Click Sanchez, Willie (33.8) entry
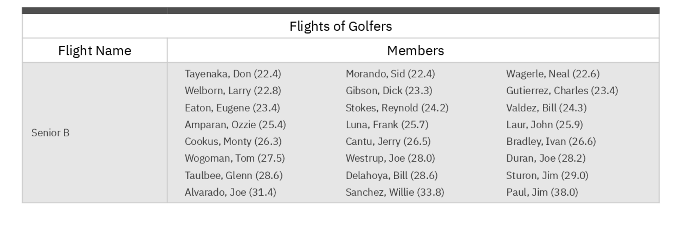The width and height of the screenshot is (691, 226). (395, 192)
